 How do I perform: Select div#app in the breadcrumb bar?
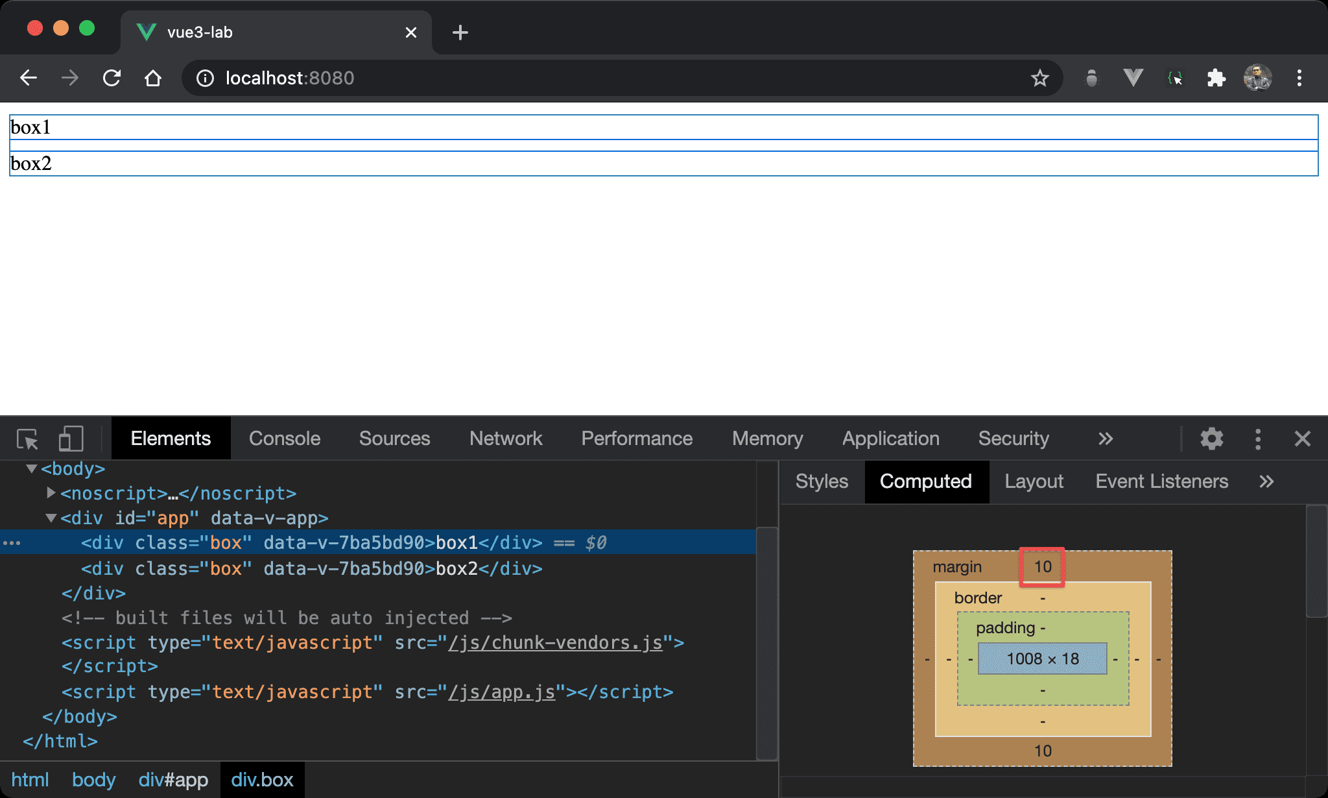click(173, 780)
